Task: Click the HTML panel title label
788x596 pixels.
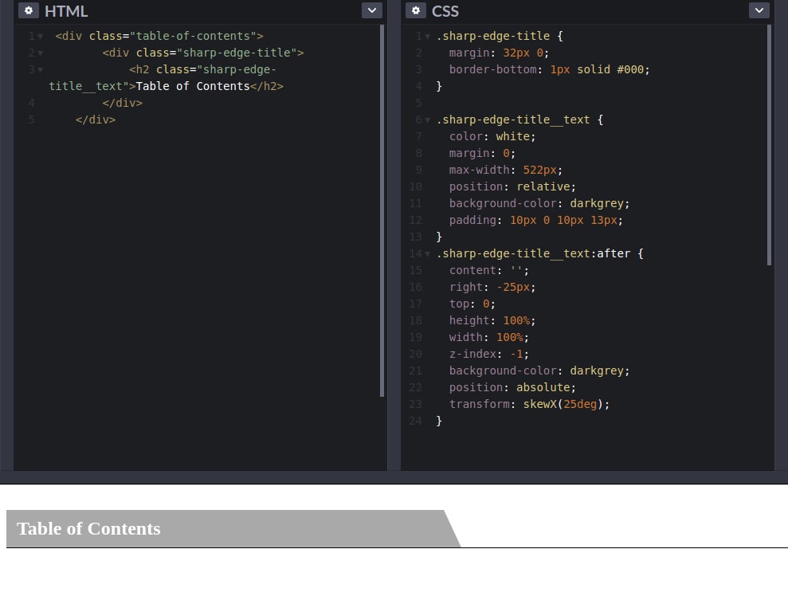Action: tap(66, 11)
